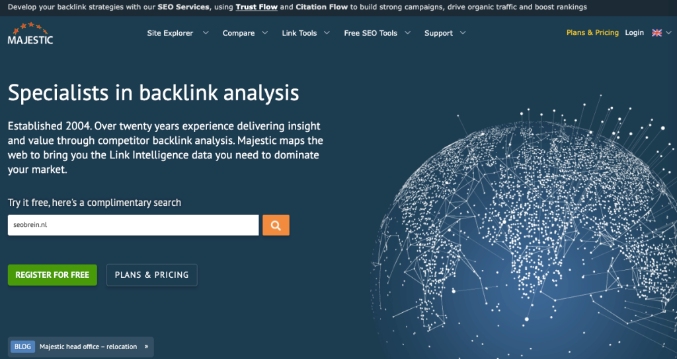This screenshot has height=359, width=677.
Task: Click the complimentary search prompt text
Action: 94,203
